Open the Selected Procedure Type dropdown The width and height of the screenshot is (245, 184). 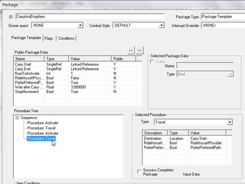(x=230, y=122)
